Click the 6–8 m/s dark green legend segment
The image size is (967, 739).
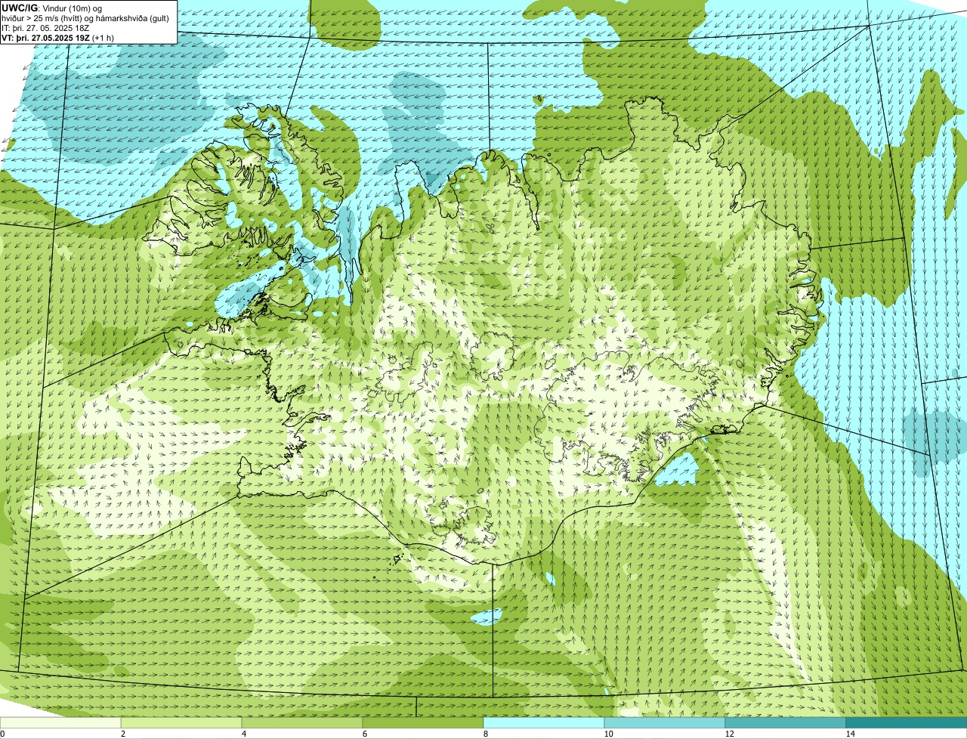pos(423,722)
